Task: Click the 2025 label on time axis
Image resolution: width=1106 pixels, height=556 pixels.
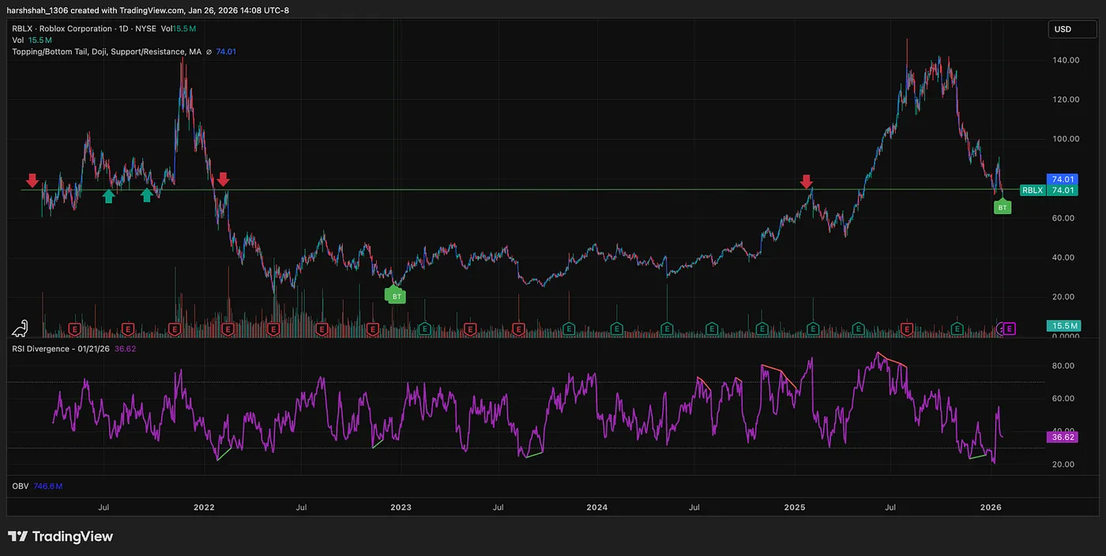Action: 795,508
